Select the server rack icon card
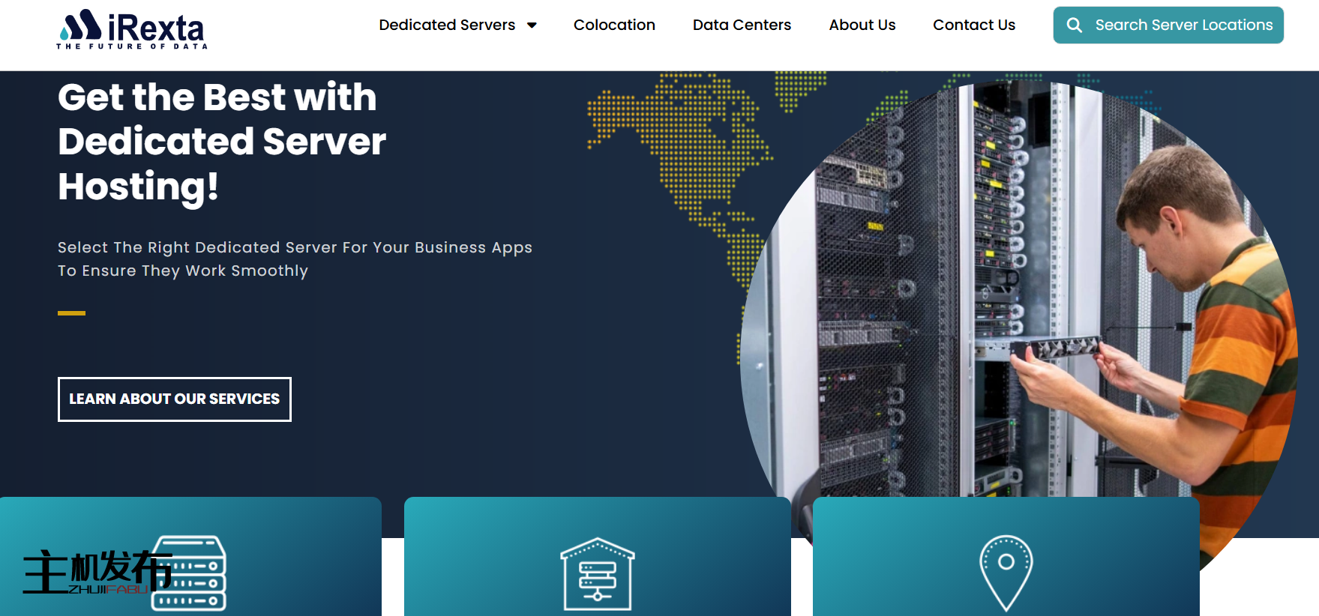 (x=190, y=573)
